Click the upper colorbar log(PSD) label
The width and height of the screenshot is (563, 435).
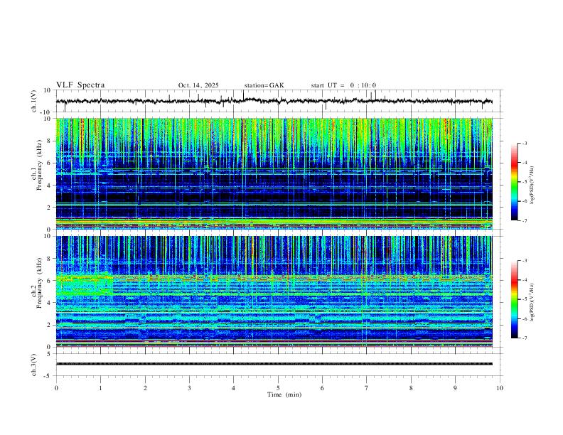tap(532, 185)
